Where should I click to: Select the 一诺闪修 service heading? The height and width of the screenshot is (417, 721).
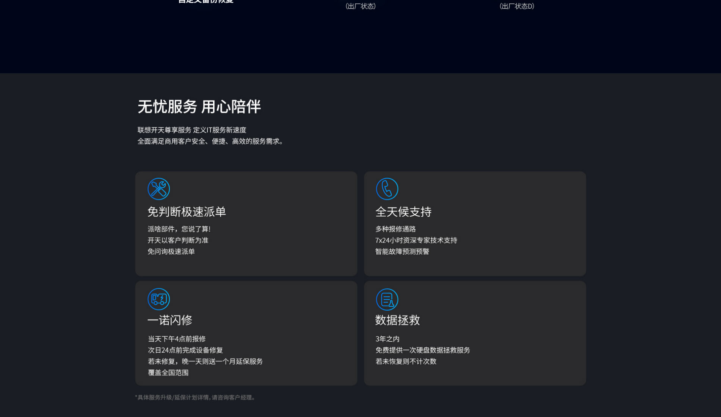click(x=170, y=321)
